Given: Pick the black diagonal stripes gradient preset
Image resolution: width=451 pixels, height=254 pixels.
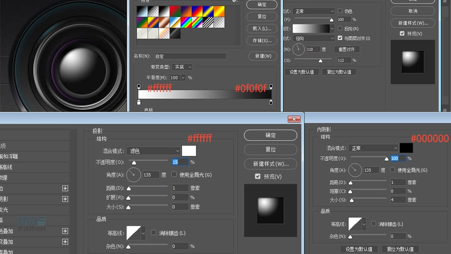Looking at the screenshot, I should tap(208, 22).
